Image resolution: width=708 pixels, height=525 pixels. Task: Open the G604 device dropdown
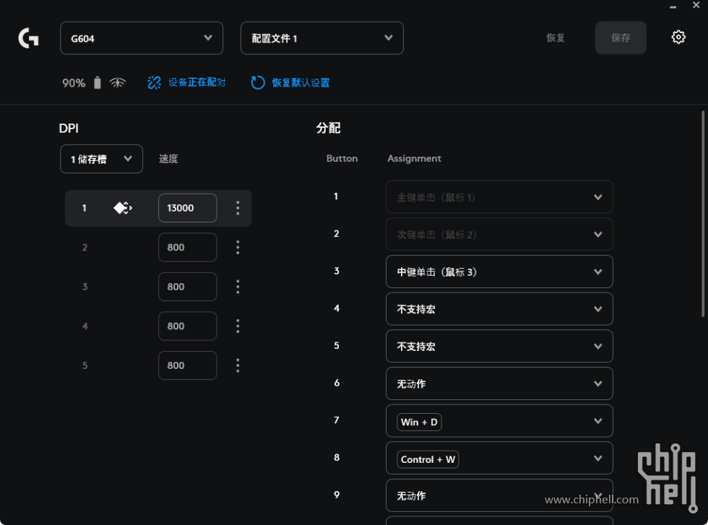click(142, 38)
